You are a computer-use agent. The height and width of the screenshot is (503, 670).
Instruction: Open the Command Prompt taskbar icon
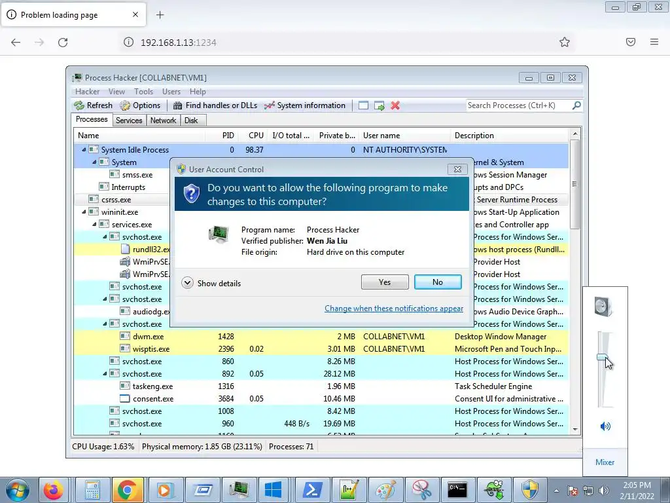457,490
